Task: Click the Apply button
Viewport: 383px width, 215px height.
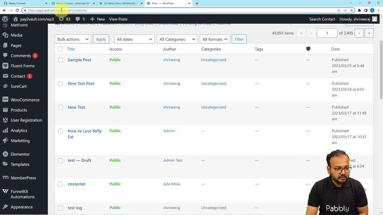Action: [x=101, y=39]
